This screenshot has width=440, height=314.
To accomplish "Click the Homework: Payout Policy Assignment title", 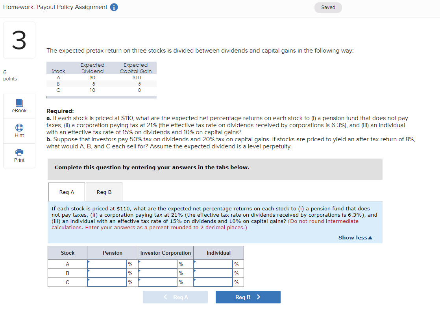I will [x=55, y=7].
